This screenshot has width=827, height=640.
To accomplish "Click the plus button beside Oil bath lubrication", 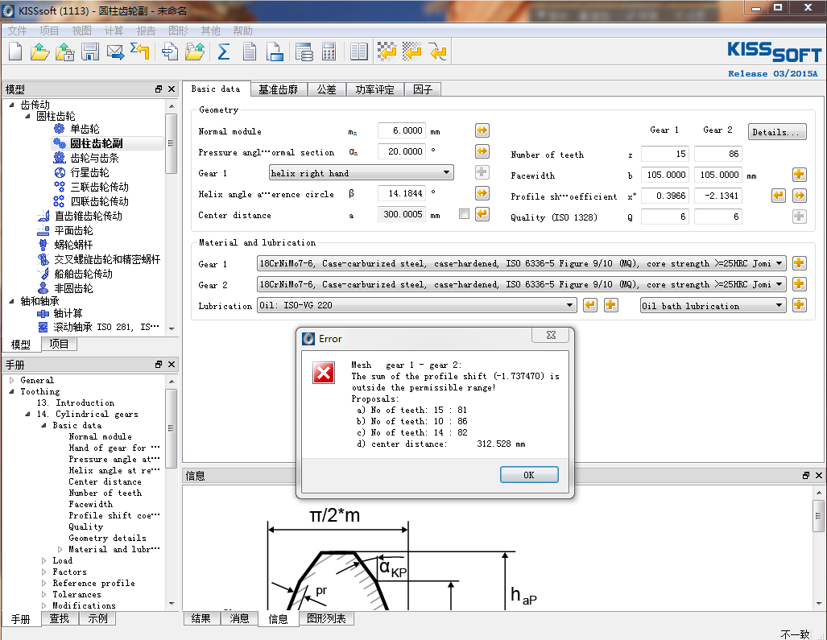I will point(799,305).
